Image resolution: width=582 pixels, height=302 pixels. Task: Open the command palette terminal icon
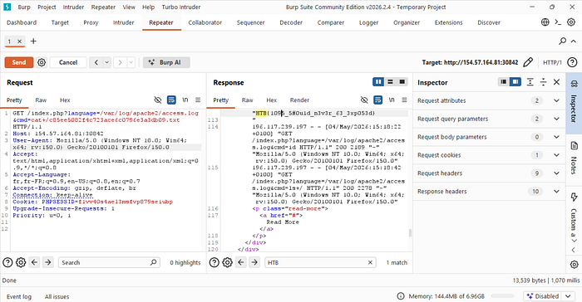point(558,22)
